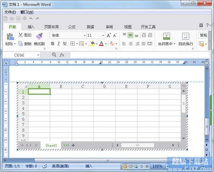
Task: Select the Sheet1 tab
Action: (x=51, y=146)
